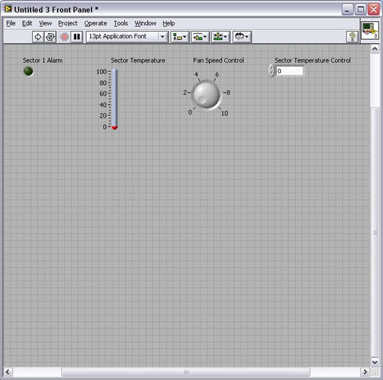Click the Pause button in toolbar
The height and width of the screenshot is (380, 383).
coord(77,37)
